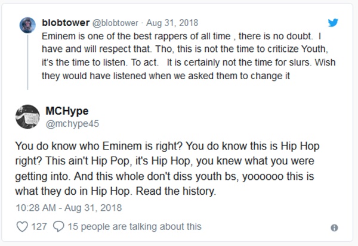Like the tweet with heart icon
Screen dimensions: 358x246
click(23, 226)
